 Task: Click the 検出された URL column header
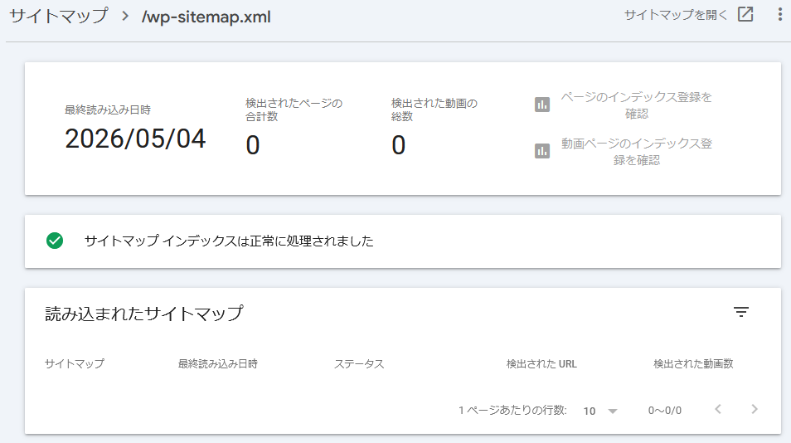click(541, 364)
